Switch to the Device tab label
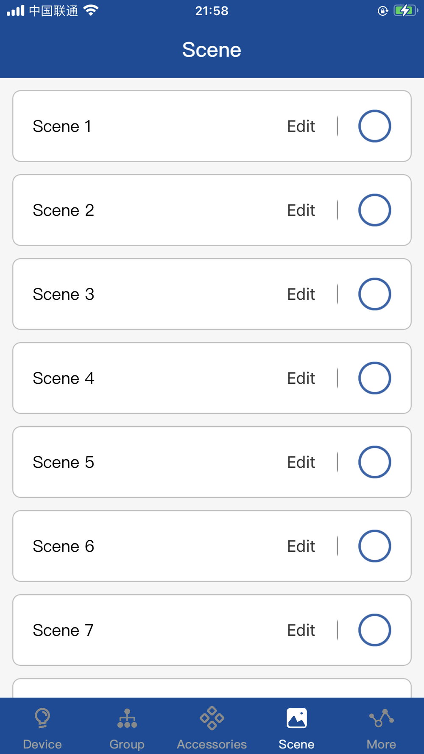This screenshot has height=754, width=424. click(x=42, y=744)
